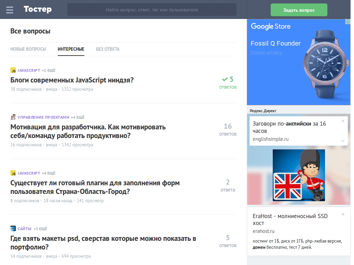Click JS icon above the плагин question

coord(13,173)
